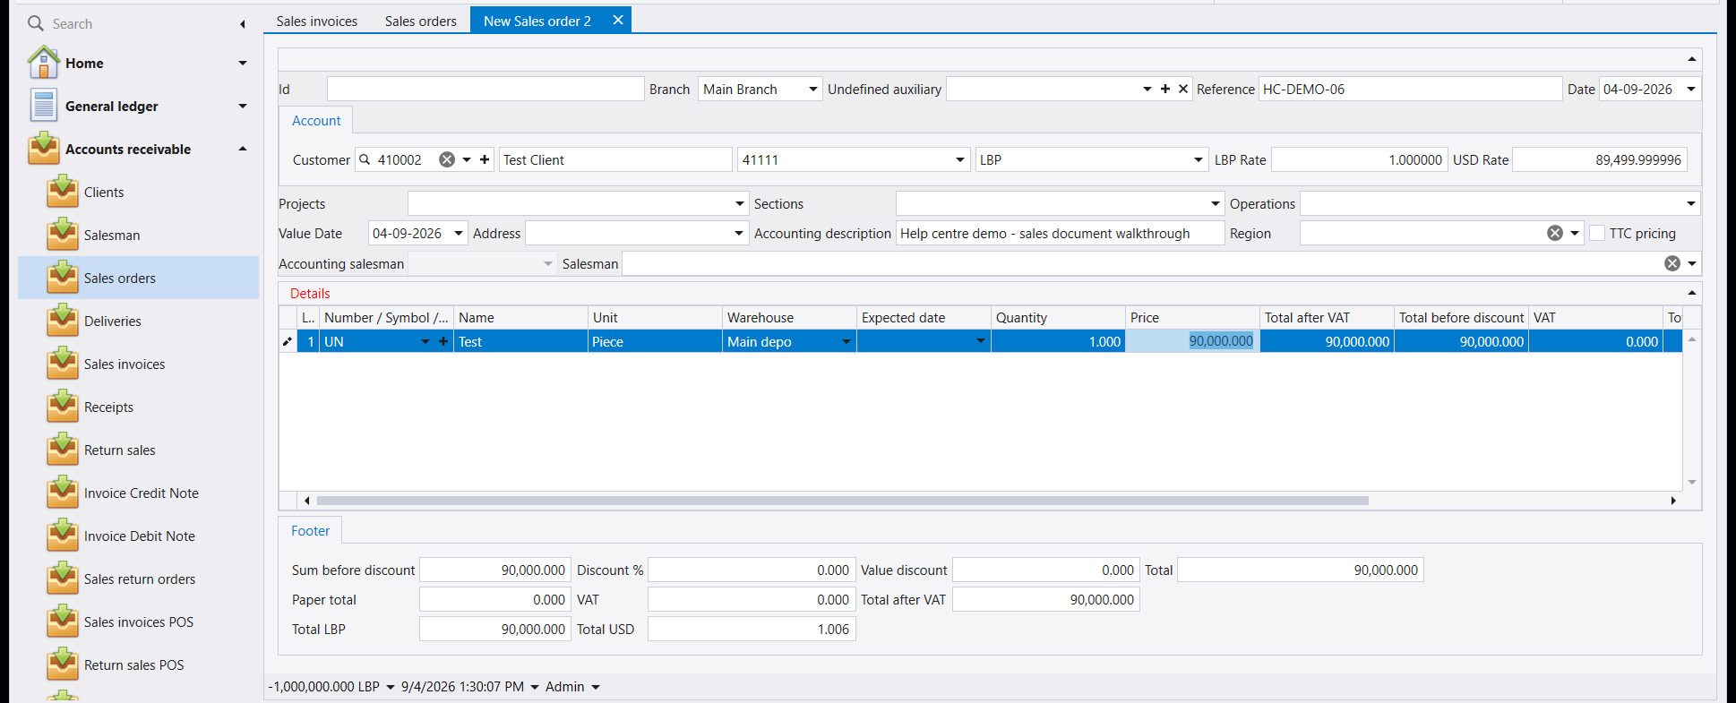
Task: Add new item using the plus in the UN row
Action: click(x=443, y=341)
